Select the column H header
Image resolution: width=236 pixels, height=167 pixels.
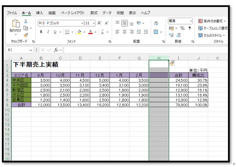tap(159, 58)
